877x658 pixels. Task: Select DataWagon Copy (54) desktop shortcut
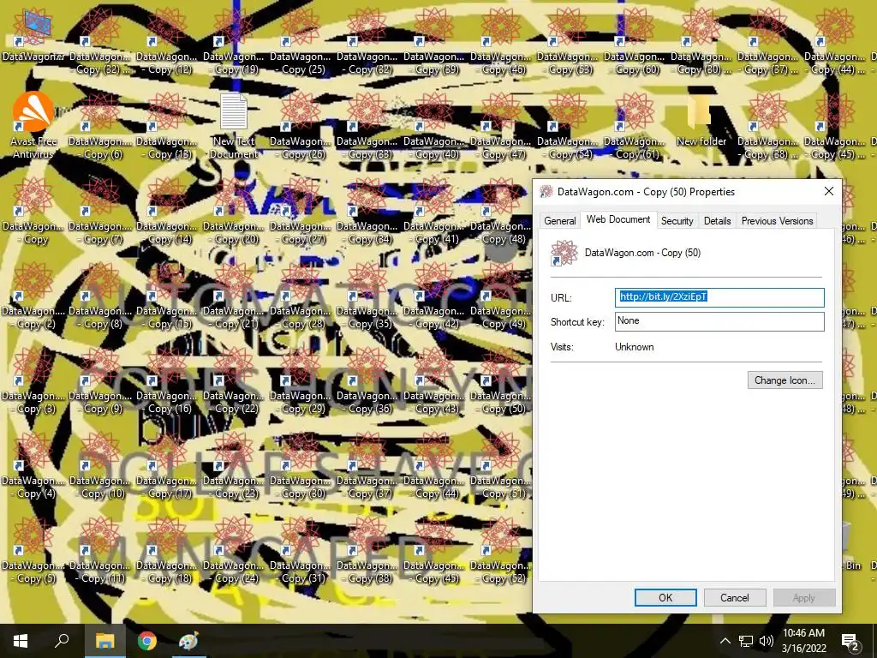tap(568, 125)
